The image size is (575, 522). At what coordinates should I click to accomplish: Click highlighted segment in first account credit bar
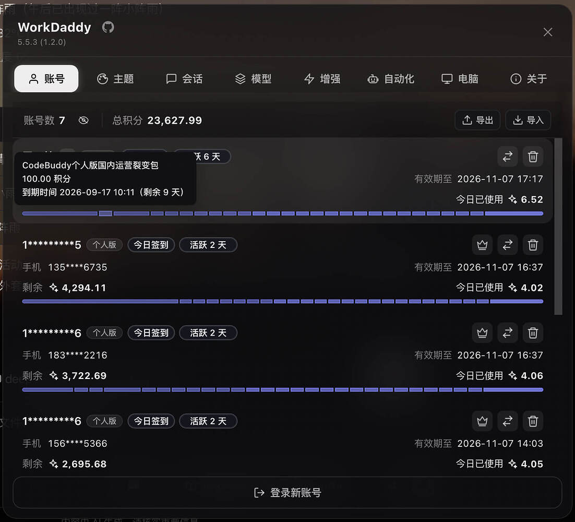pyautogui.click(x=105, y=213)
